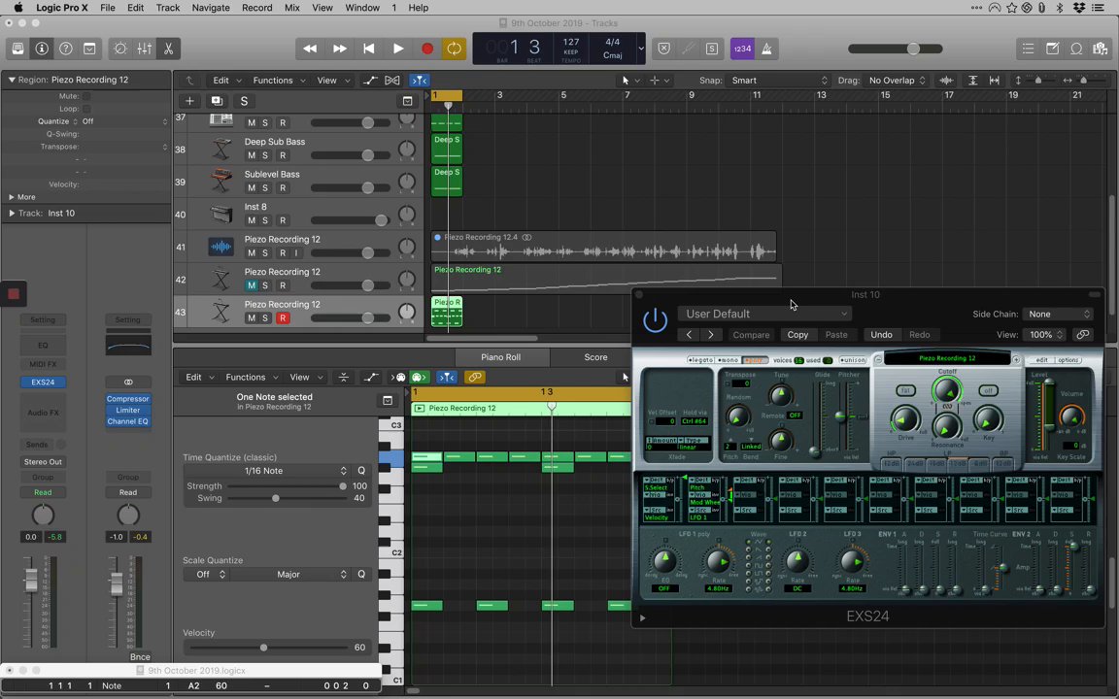This screenshot has height=699, width=1119.
Task: Toggle MIDI Out icon in Piano Roll toolbar
Action: click(420, 378)
